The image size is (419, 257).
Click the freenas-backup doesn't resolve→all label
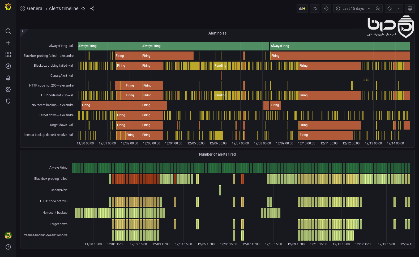pos(48,135)
